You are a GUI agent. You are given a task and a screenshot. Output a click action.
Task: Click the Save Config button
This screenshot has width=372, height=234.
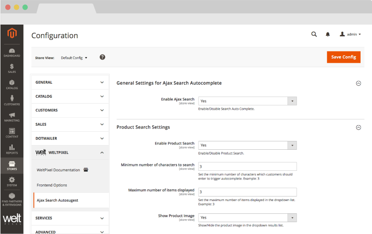point(343,57)
